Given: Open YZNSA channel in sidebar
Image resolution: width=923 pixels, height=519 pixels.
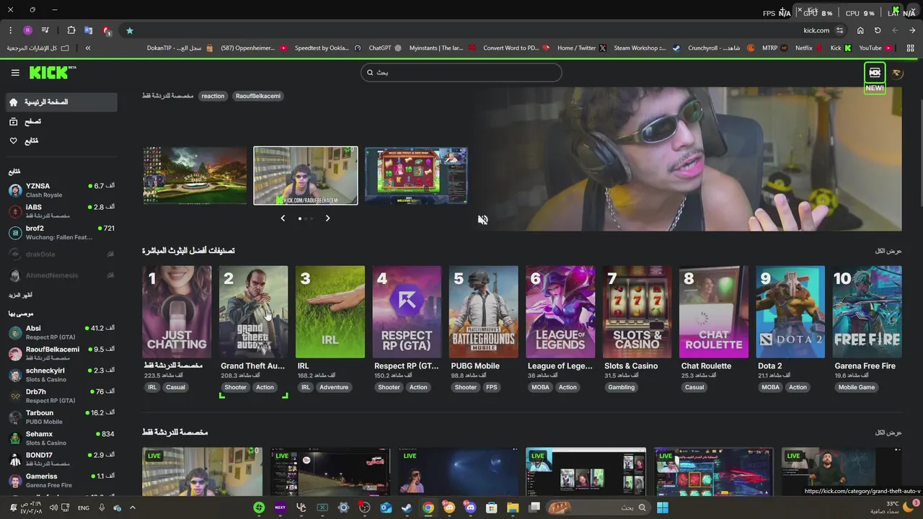Looking at the screenshot, I should [x=61, y=190].
